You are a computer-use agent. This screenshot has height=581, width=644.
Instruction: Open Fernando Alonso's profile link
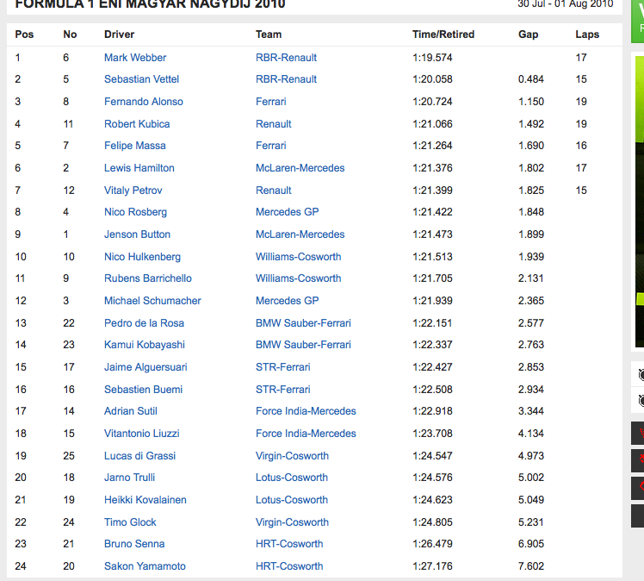[143, 102]
